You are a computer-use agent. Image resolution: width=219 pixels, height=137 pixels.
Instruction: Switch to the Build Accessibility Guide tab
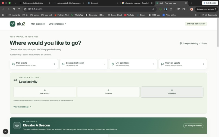tap(33, 3)
